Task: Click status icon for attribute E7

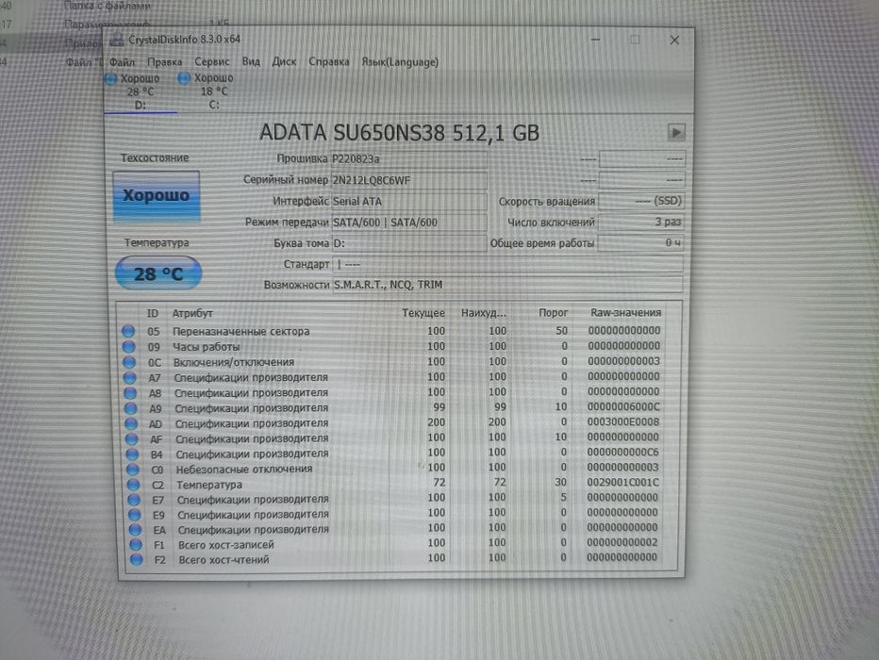Action: (134, 499)
